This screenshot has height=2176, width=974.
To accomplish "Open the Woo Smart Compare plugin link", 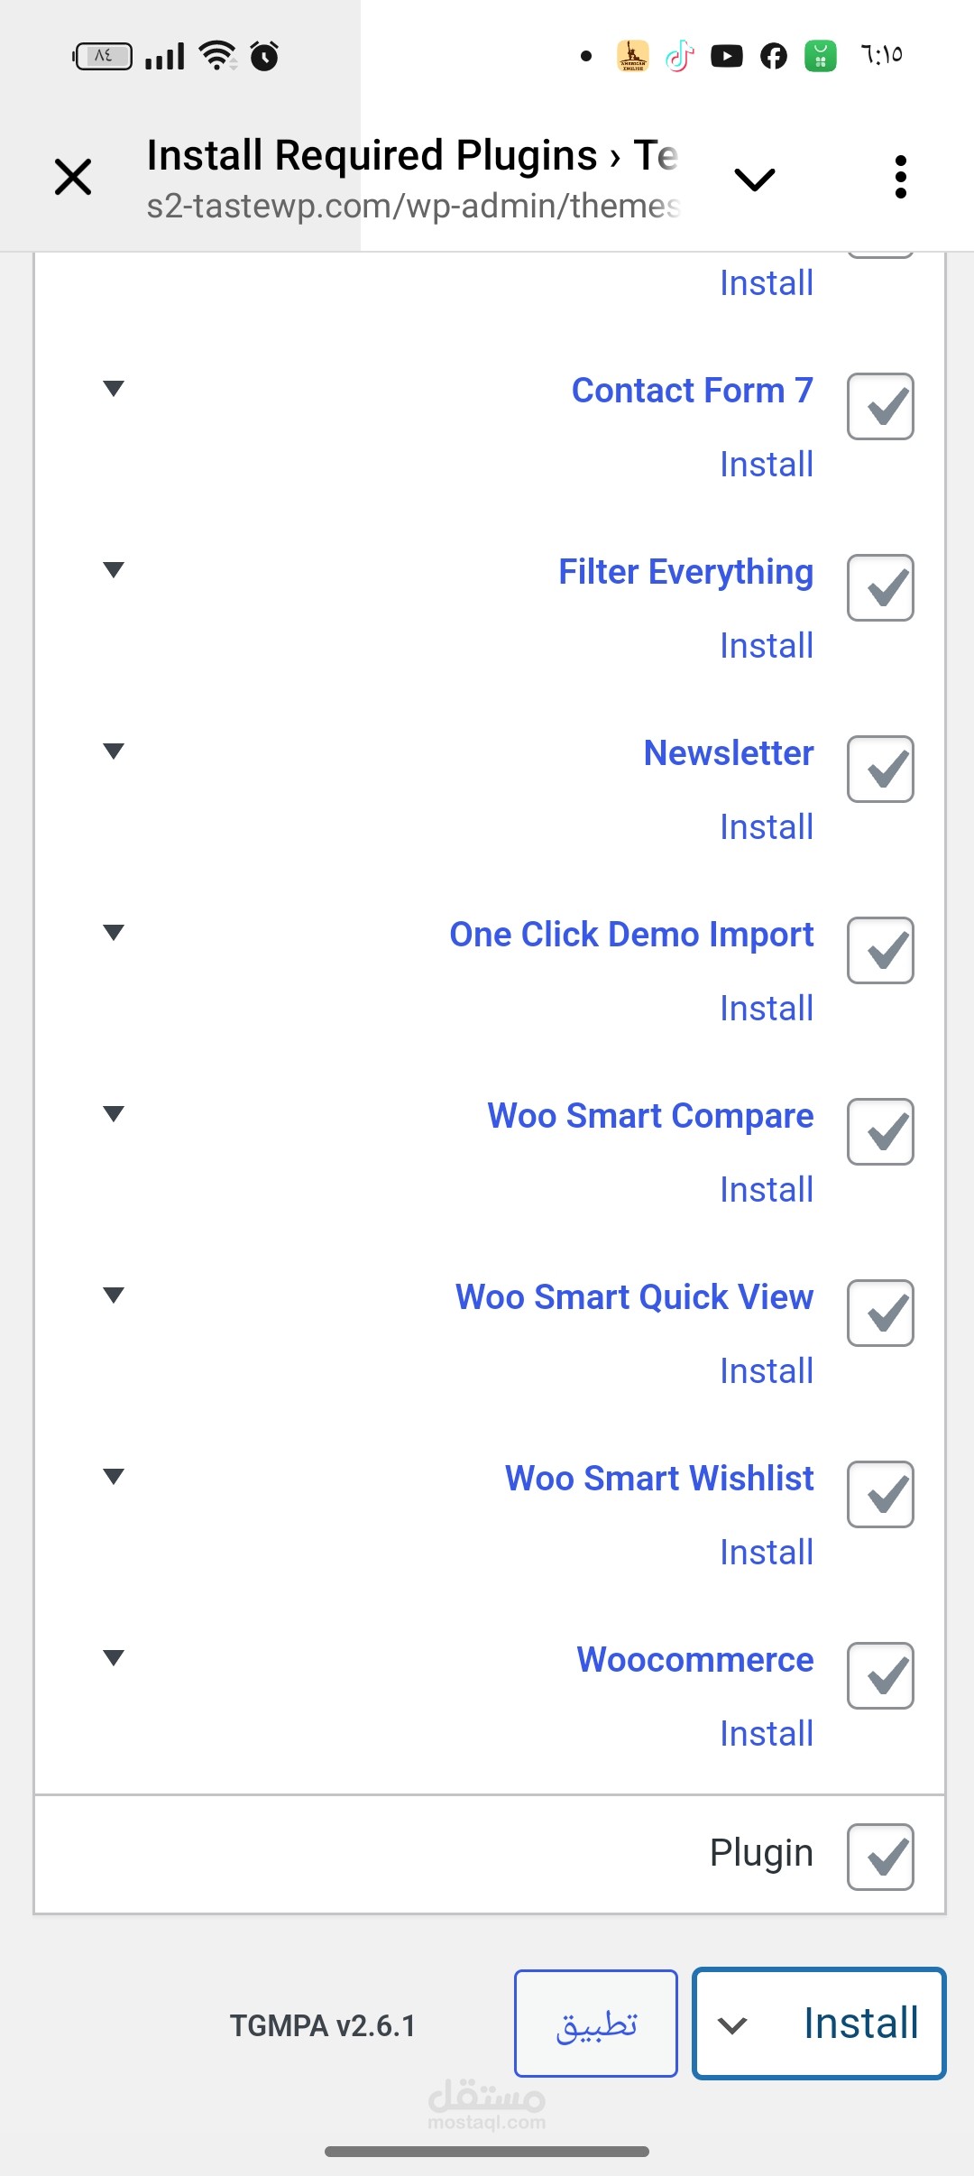I will pyautogui.click(x=650, y=1116).
